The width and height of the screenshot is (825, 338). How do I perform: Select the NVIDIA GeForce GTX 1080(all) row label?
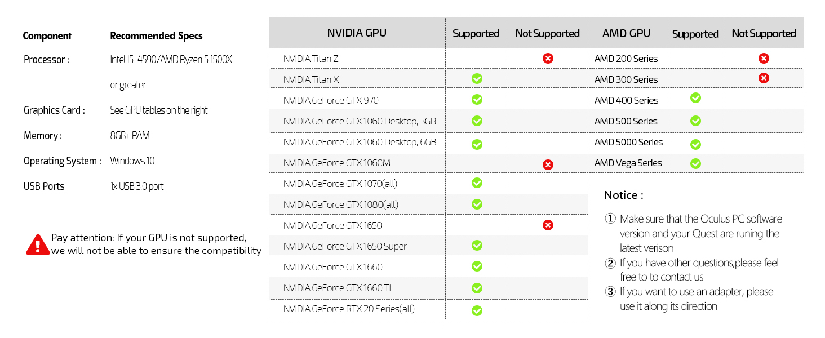tap(340, 204)
